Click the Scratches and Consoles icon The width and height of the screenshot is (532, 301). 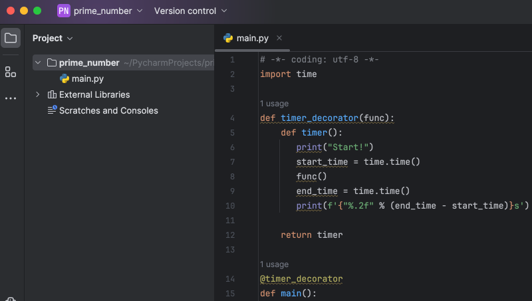pos(52,110)
